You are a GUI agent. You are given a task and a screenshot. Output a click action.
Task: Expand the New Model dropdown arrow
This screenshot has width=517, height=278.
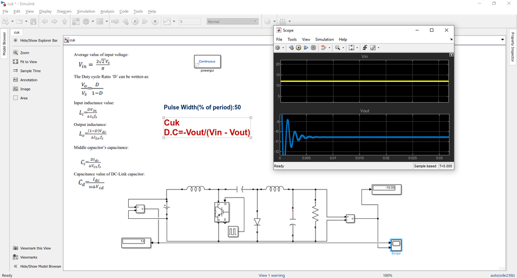(x=12, y=21)
